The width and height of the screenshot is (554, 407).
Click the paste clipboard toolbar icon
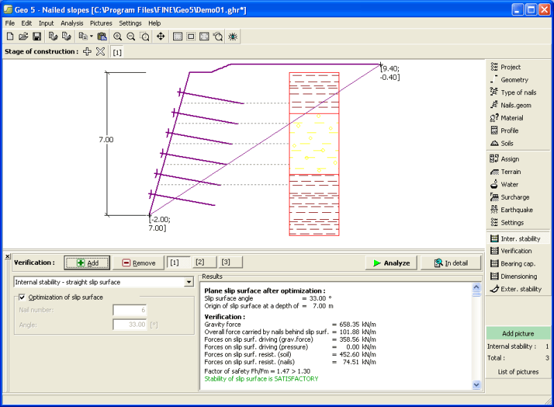pyautogui.click(x=102, y=37)
